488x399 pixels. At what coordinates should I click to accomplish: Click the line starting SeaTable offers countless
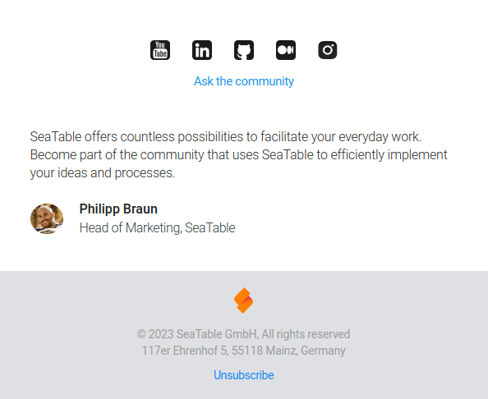pos(226,137)
